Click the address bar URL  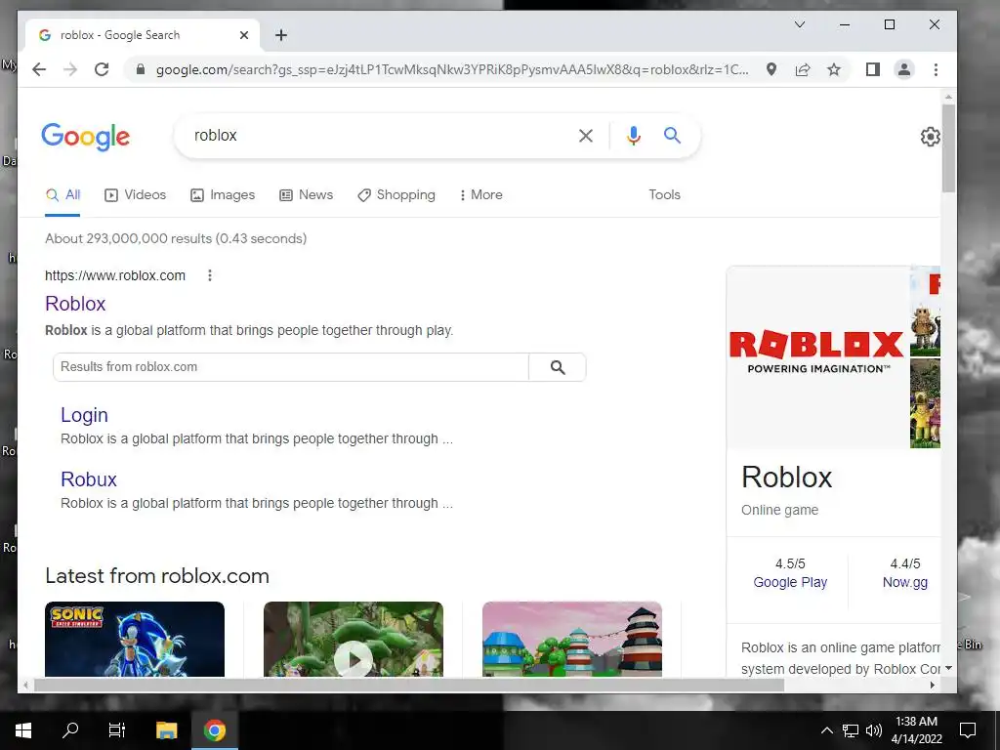[x=451, y=69]
